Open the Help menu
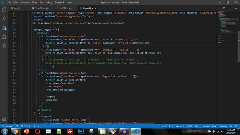The image size is (240, 135). (x=69, y=3)
